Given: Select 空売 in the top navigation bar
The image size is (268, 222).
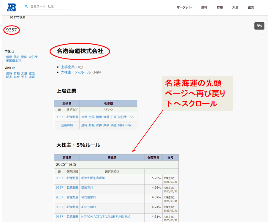Looking at the screenshot, I should point(251,7).
